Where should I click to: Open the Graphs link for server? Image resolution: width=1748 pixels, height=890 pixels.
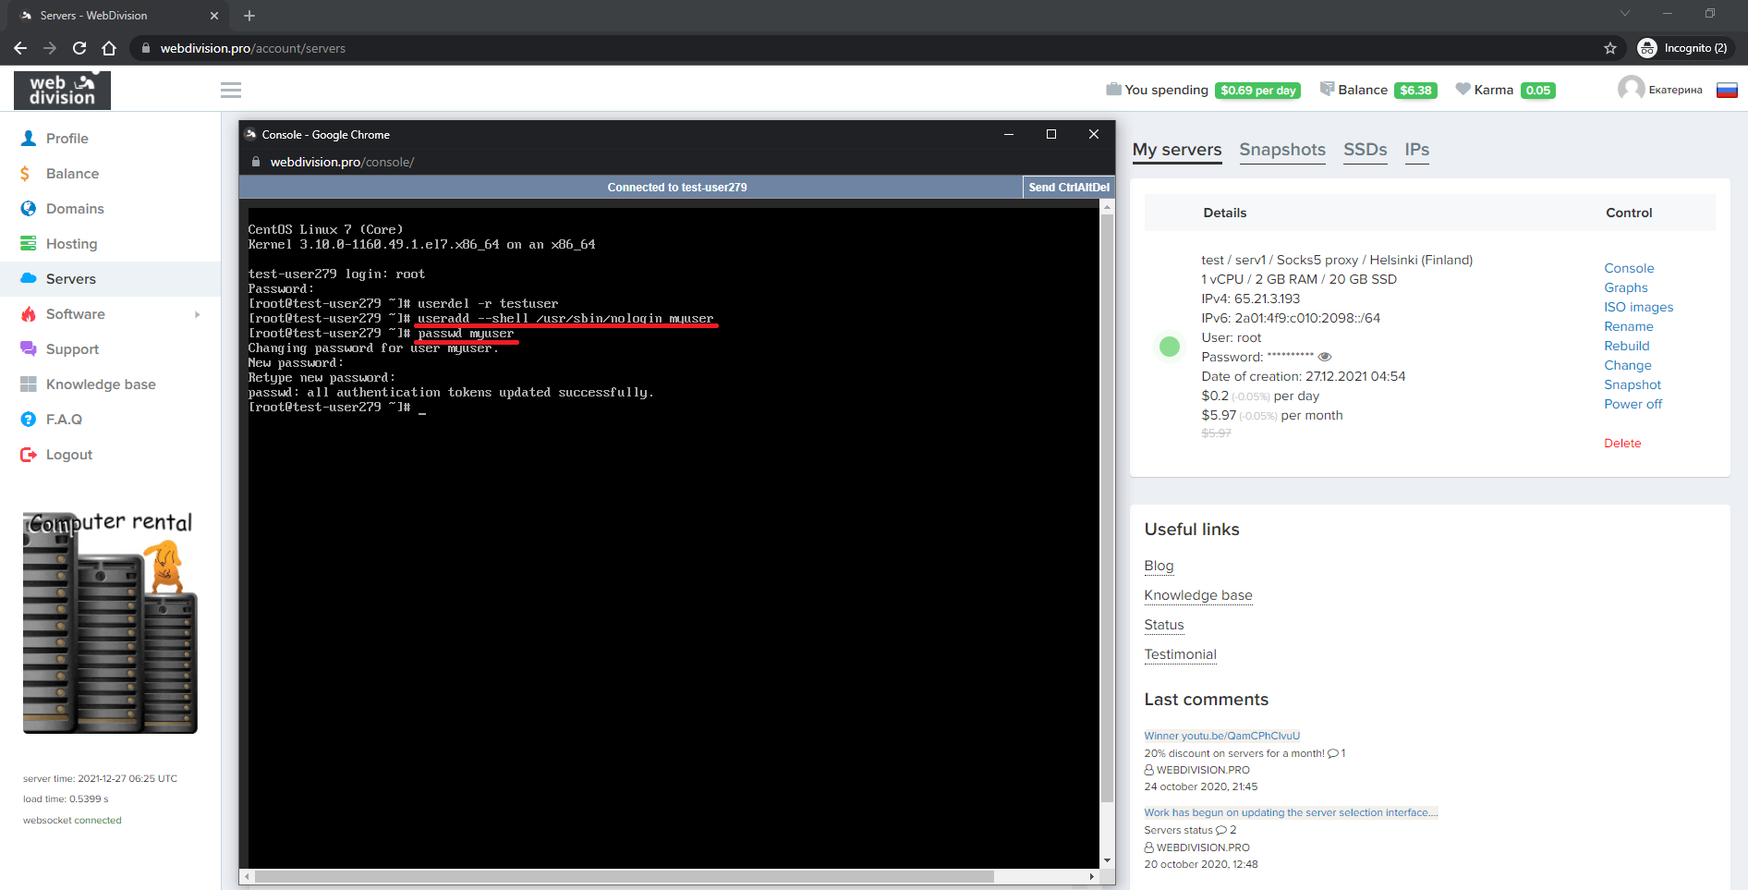[1625, 287]
